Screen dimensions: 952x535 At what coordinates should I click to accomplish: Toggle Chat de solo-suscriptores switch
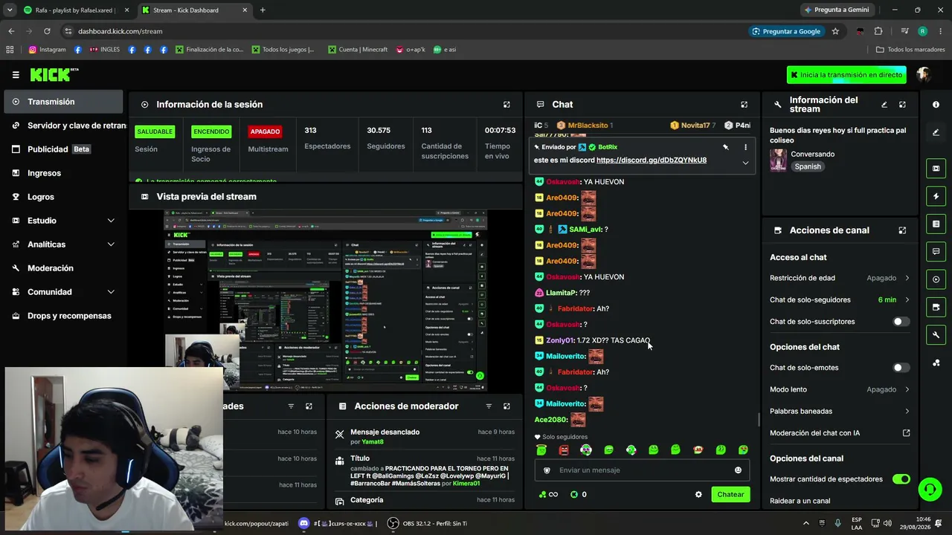(x=901, y=322)
